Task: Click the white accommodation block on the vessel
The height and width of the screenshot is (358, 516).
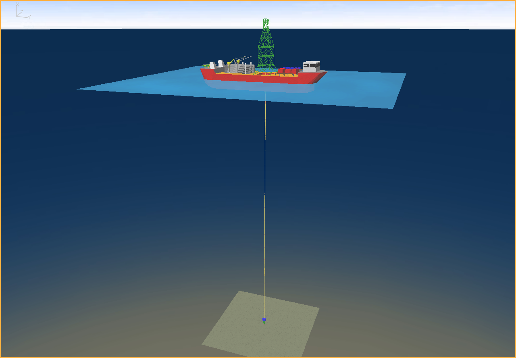Action: click(x=312, y=67)
